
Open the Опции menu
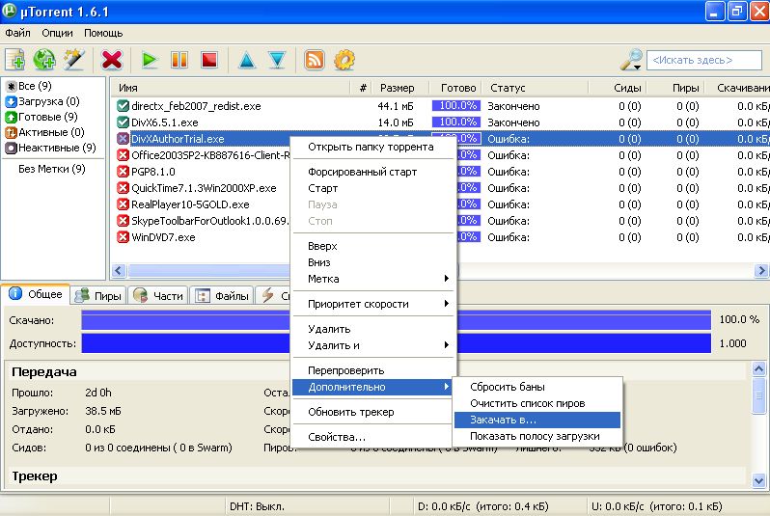(x=57, y=33)
